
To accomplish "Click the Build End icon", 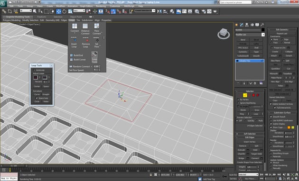I will tap(72, 55).
